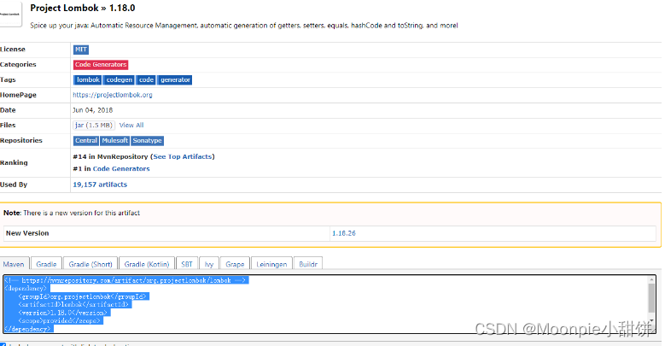This screenshot has width=665, height=346.
Task: Click the Project Lombok logo thumbnail
Action: pyautogui.click(x=10, y=14)
